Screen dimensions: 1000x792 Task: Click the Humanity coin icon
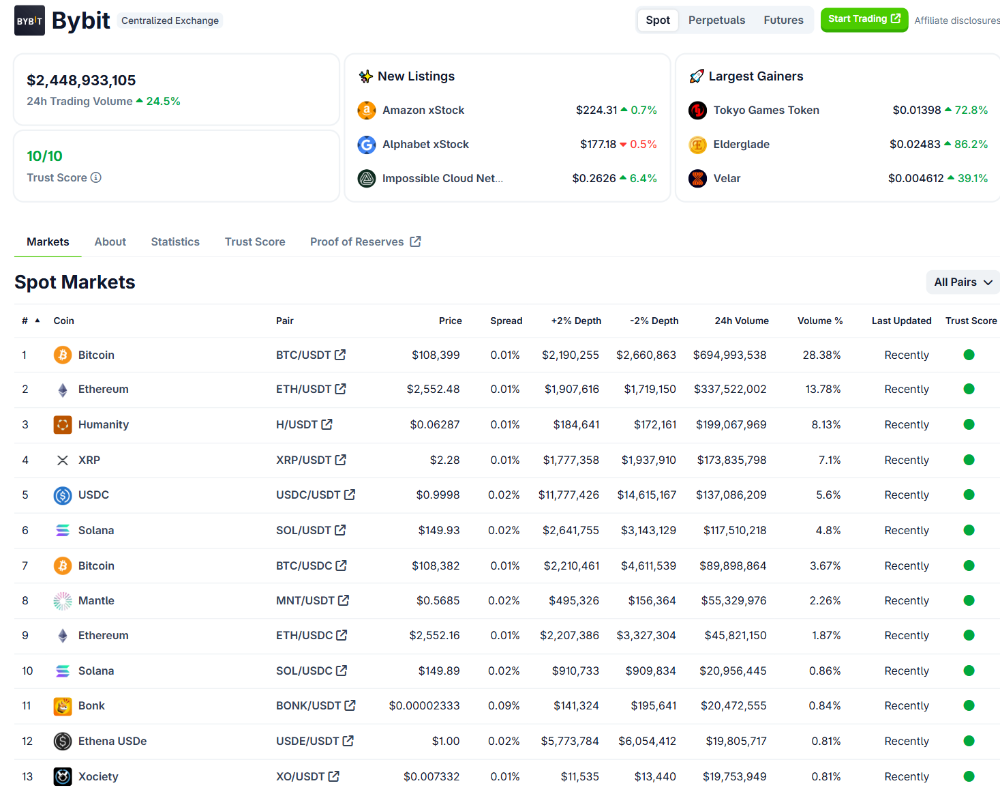click(63, 424)
